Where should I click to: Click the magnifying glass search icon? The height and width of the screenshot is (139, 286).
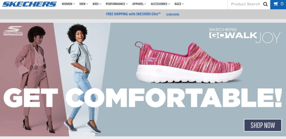tap(265, 4)
